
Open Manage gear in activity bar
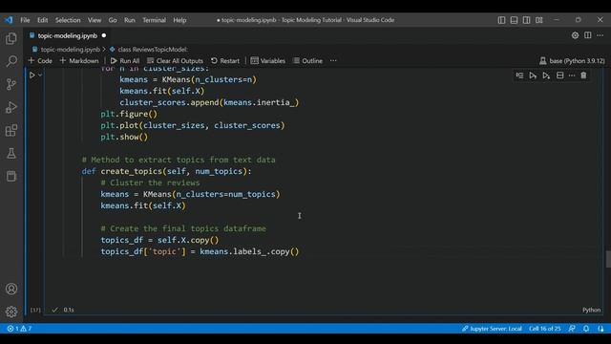click(11, 312)
